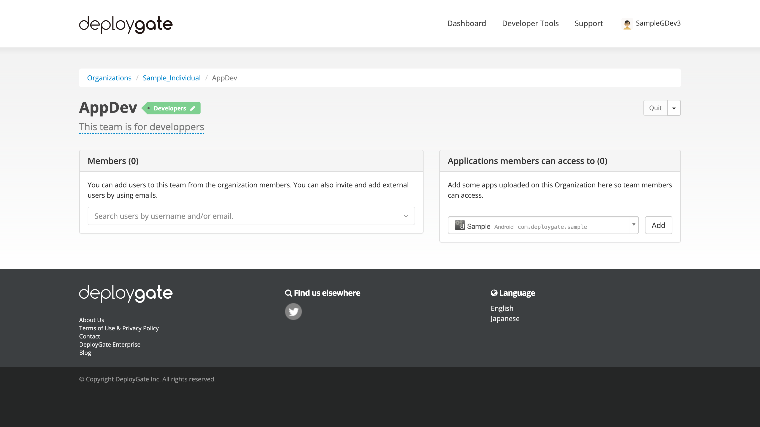Expand the user search suggestions chevron
Viewport: 760px width, 427px height.
pos(406,216)
